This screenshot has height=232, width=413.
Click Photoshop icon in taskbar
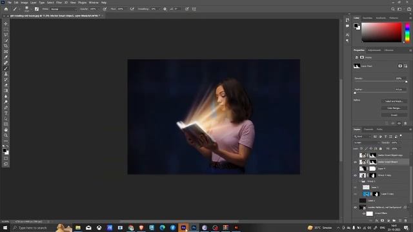pyautogui.click(x=194, y=227)
